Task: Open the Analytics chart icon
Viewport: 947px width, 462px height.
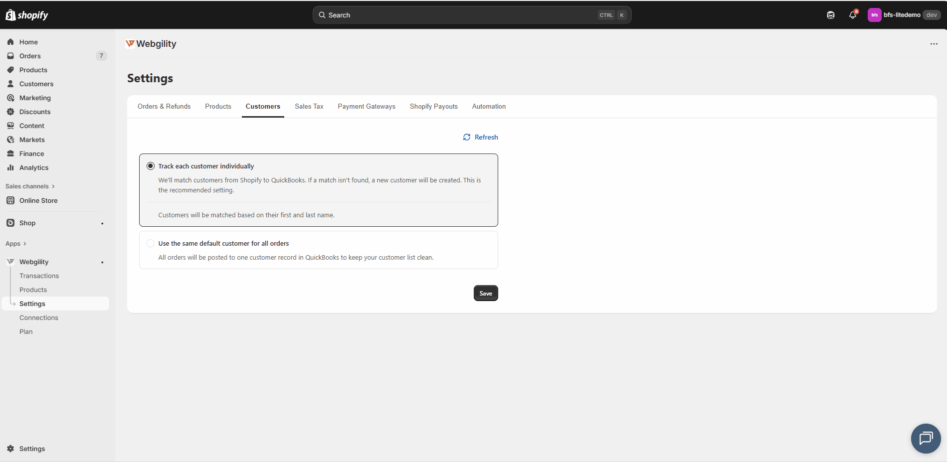Action: (10, 167)
